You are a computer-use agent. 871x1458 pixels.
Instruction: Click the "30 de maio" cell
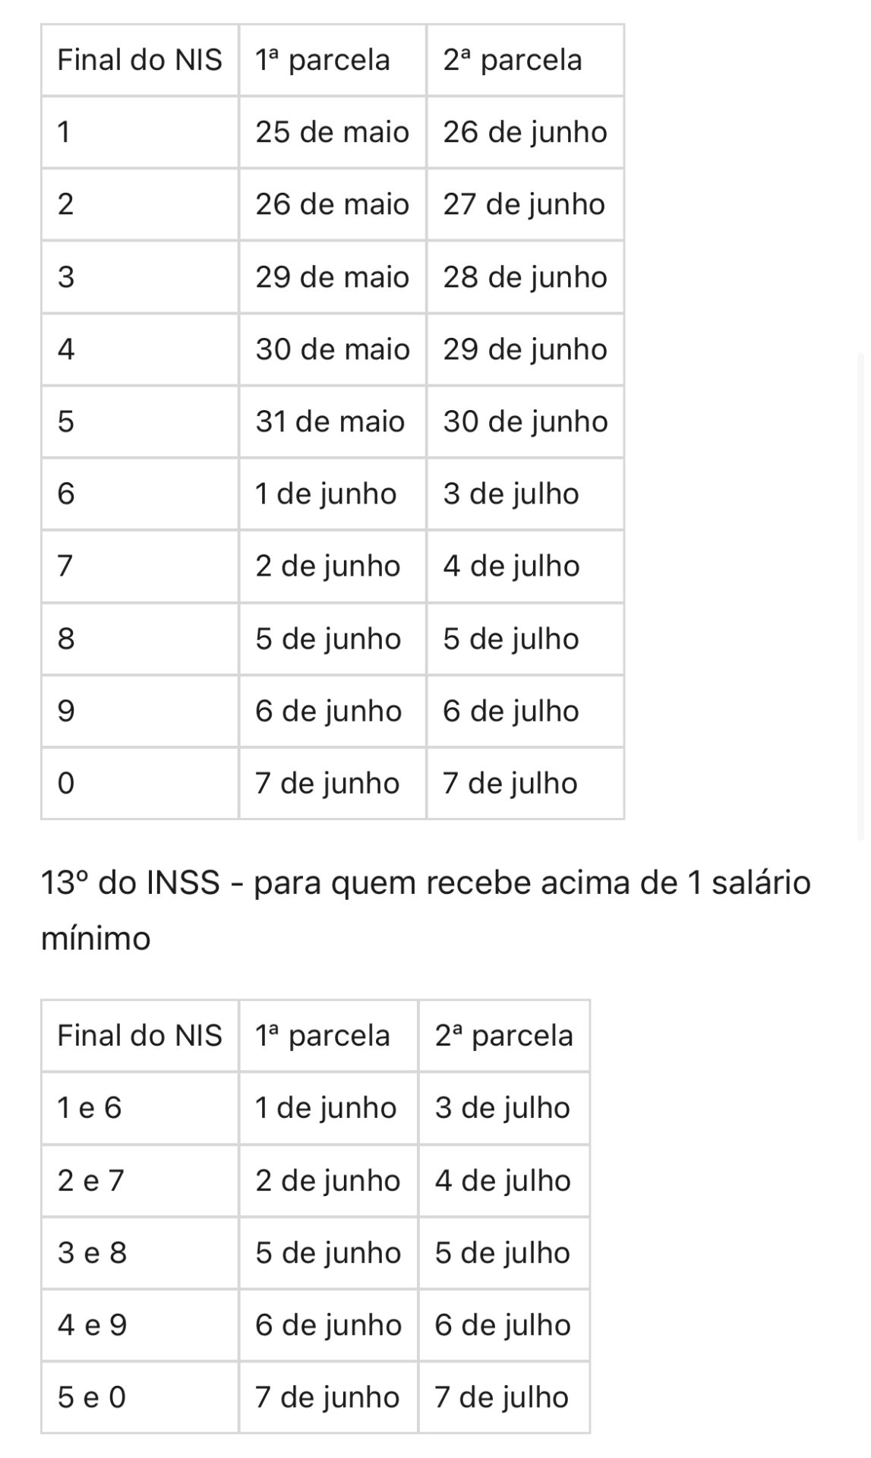click(x=332, y=349)
